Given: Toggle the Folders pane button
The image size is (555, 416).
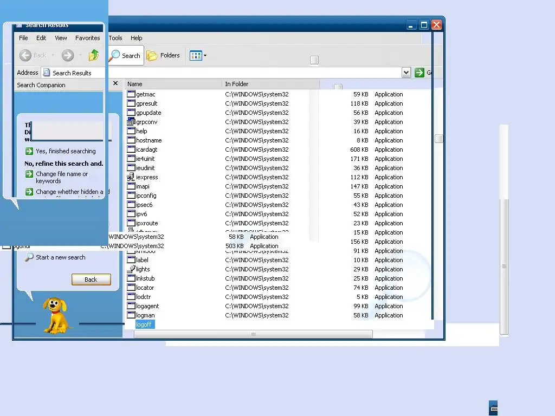Looking at the screenshot, I should (x=163, y=56).
